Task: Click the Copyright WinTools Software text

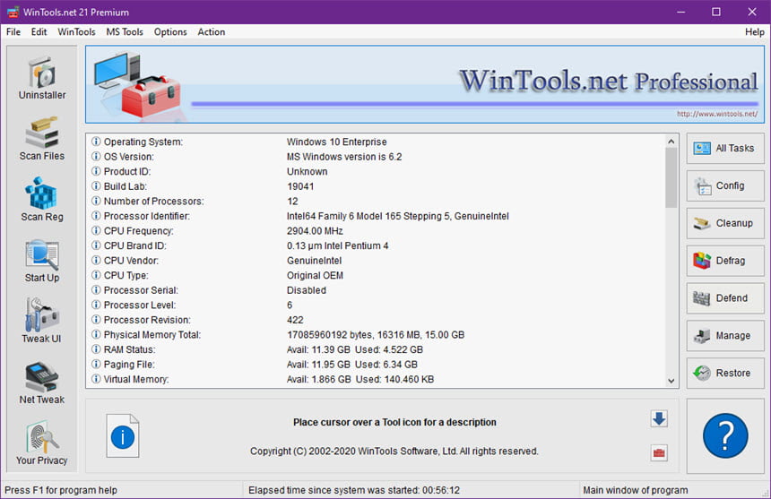Action: tap(394, 451)
